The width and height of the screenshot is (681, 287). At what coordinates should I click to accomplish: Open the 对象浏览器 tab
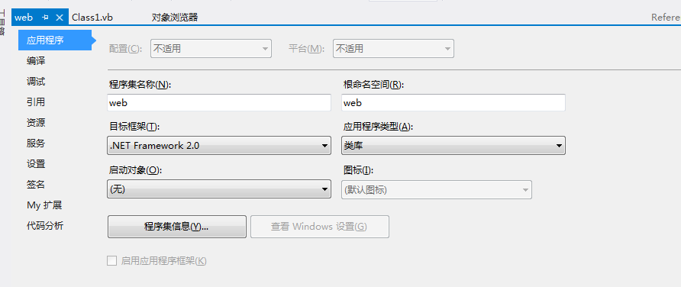(x=175, y=18)
